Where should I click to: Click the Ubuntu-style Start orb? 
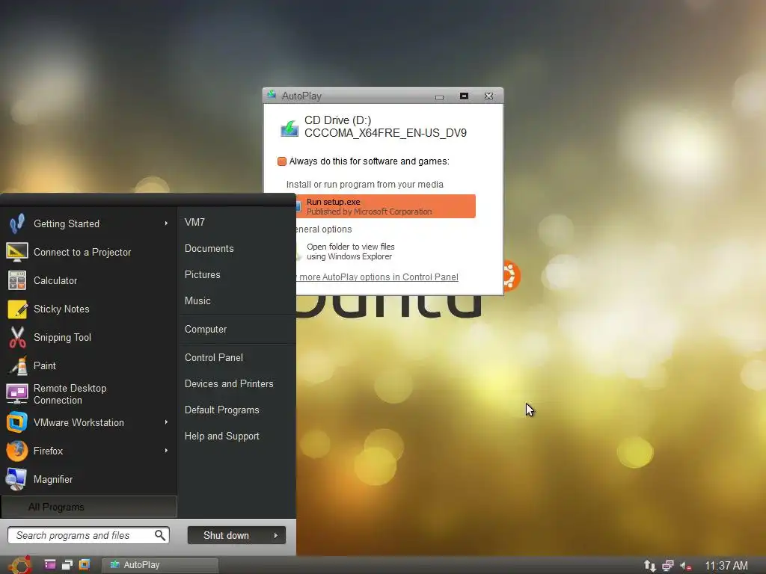pos(20,565)
